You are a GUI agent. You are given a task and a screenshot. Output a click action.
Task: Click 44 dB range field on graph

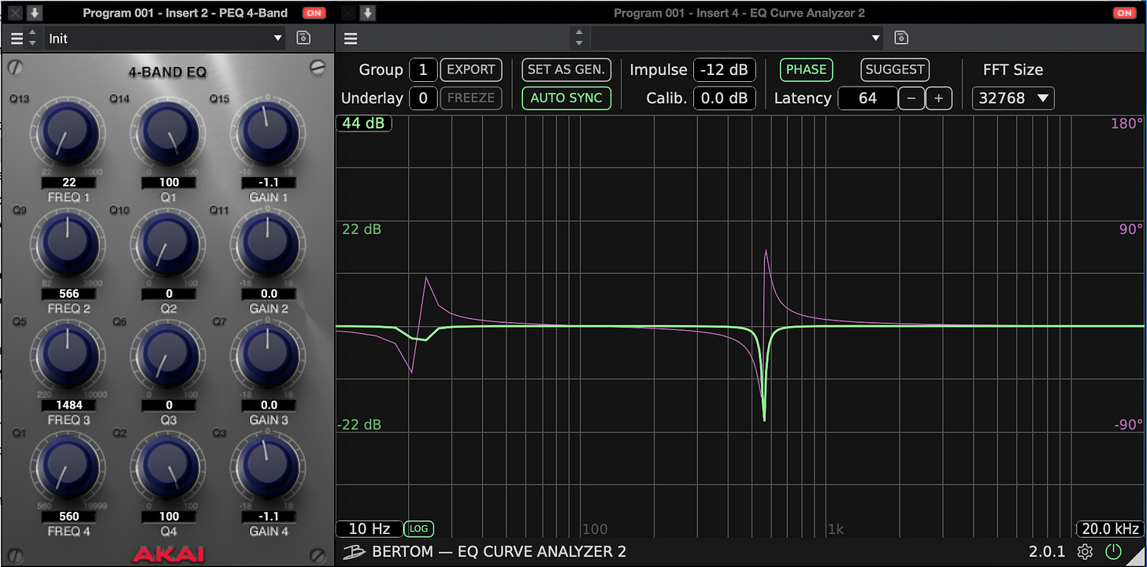pyautogui.click(x=364, y=123)
